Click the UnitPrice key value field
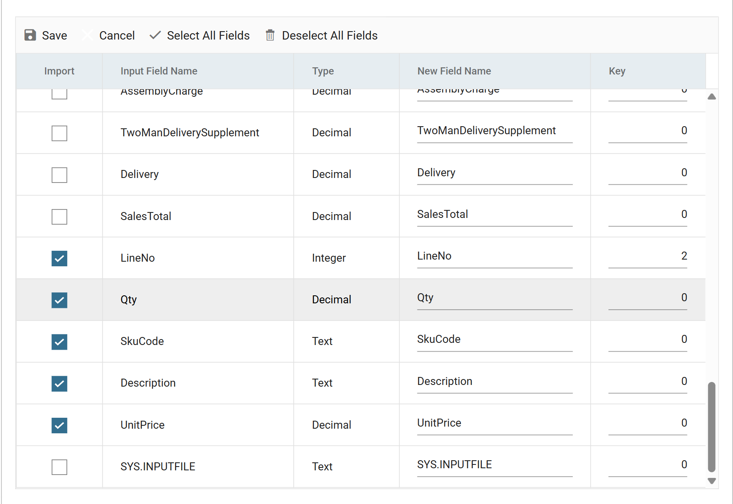This screenshot has height=504, width=733. pyautogui.click(x=648, y=424)
